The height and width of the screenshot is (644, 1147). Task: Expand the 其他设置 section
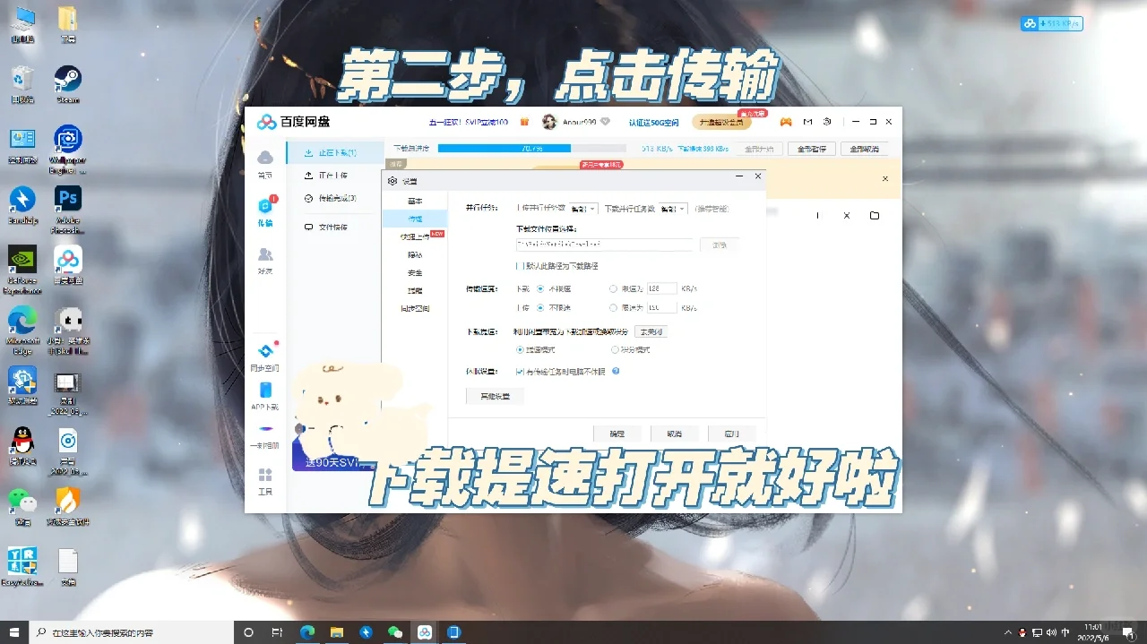pyautogui.click(x=494, y=396)
